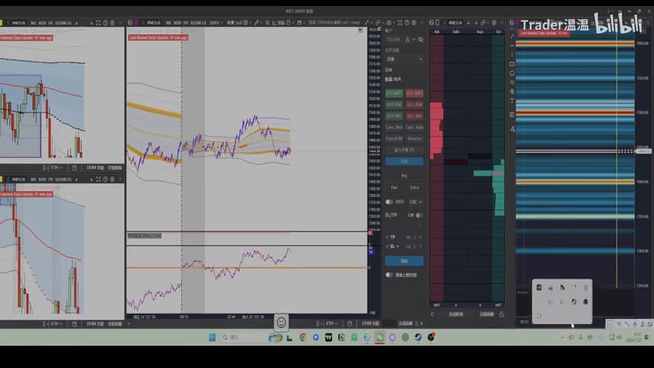Click the main chart corner menu icon
The height and width of the screenshot is (368, 654).
click(x=360, y=31)
